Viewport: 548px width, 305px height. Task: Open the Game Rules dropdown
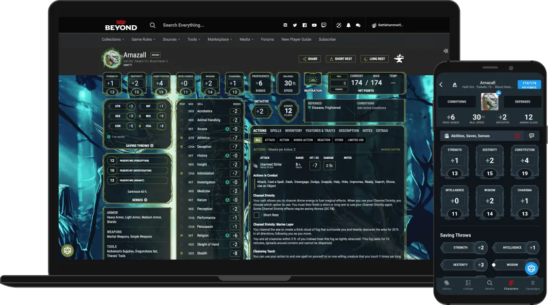point(143,39)
